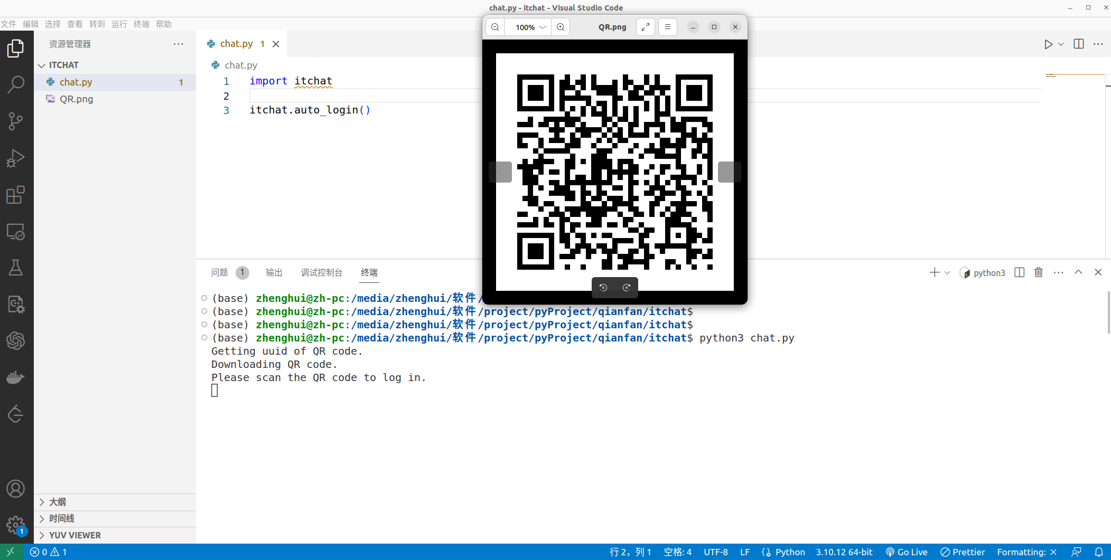Open run button dropdown arrow
Image resolution: width=1111 pixels, height=560 pixels.
[1061, 44]
